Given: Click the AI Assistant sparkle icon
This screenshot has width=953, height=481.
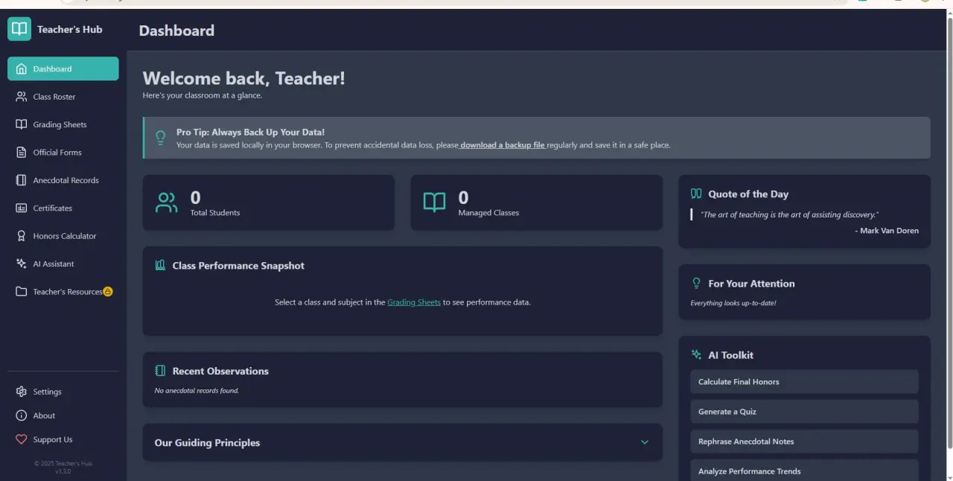Looking at the screenshot, I should pyautogui.click(x=22, y=264).
